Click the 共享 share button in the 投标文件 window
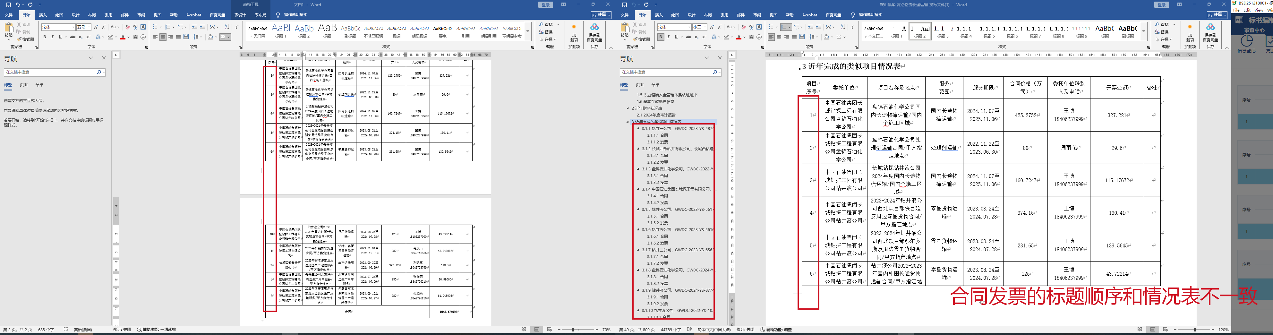The image size is (1273, 335). coord(1217,15)
